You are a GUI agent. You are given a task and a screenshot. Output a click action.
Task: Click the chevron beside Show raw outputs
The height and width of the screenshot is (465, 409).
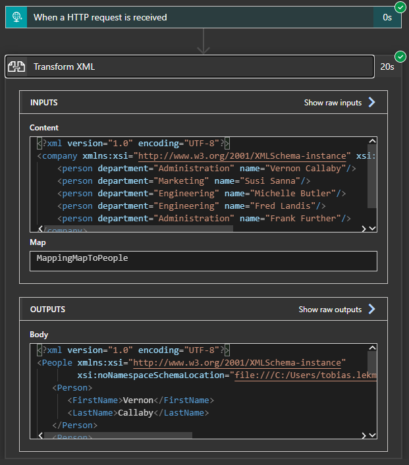[x=371, y=310]
